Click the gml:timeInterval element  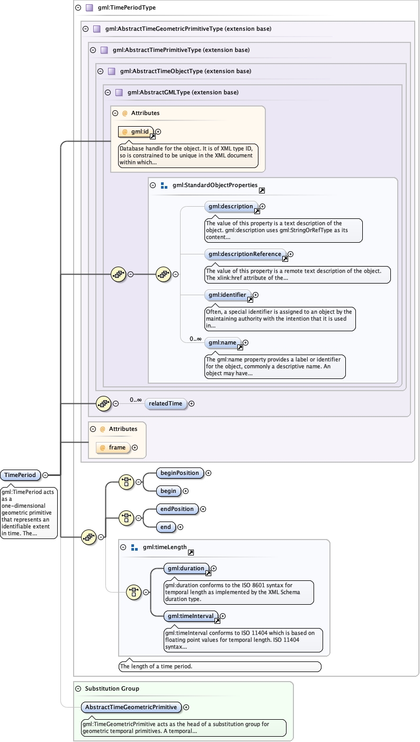(x=190, y=616)
